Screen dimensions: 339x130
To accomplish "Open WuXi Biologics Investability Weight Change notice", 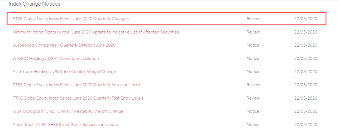I will pos(68,111).
